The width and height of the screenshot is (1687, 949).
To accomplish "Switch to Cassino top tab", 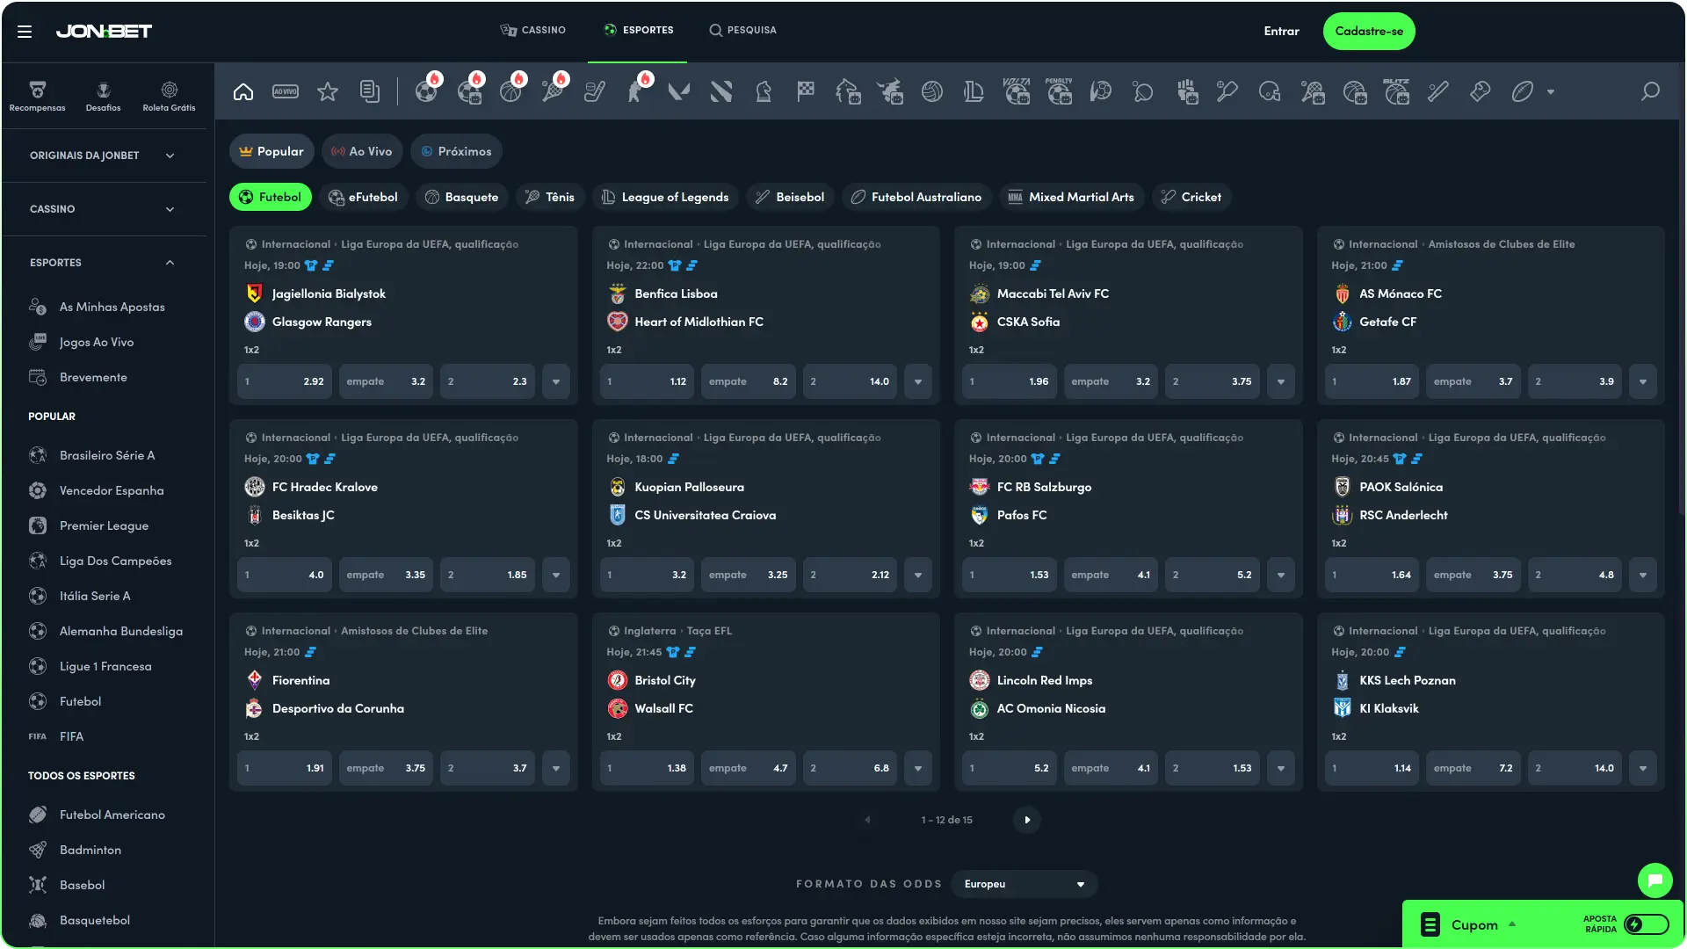I will click(533, 30).
